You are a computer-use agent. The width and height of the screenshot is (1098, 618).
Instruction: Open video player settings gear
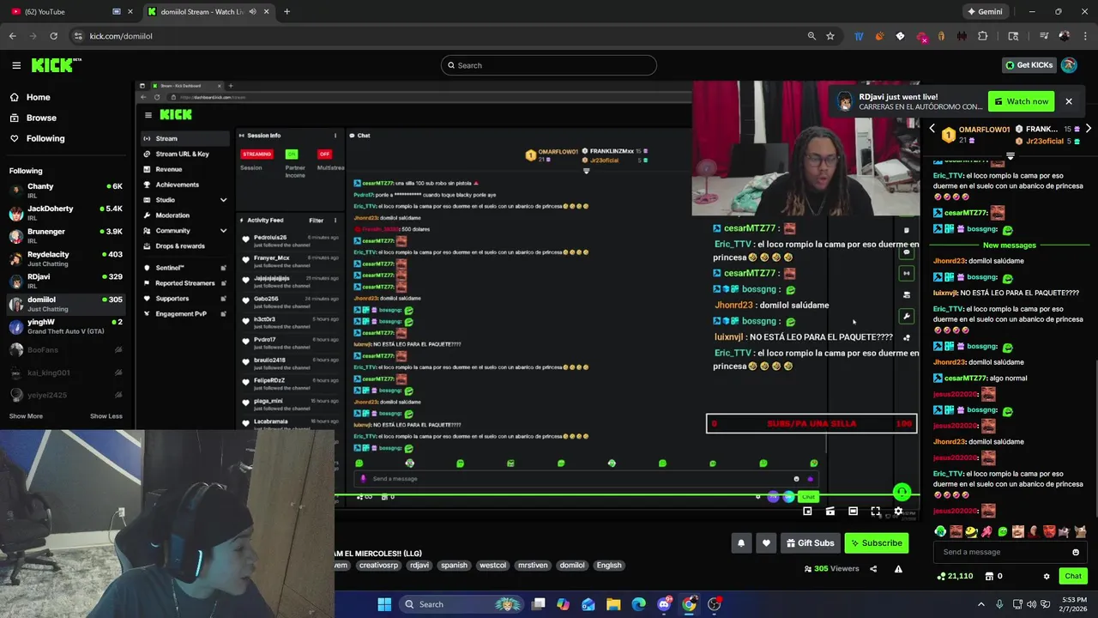(898, 512)
